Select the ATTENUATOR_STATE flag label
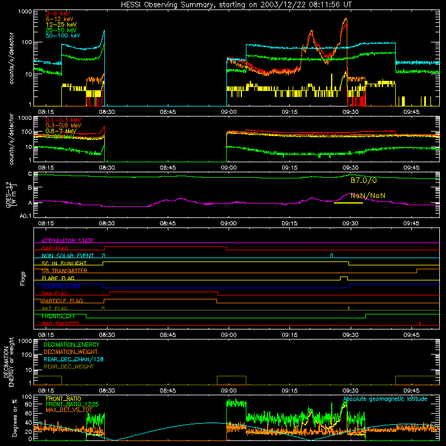Screen dimensions: 446x446 67,241
